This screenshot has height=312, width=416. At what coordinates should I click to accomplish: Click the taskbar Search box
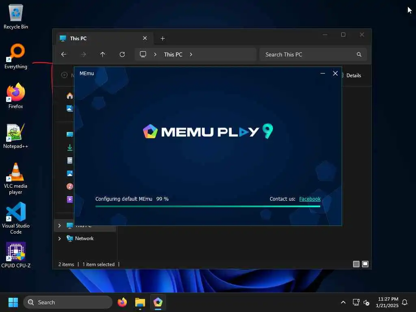coord(68,302)
